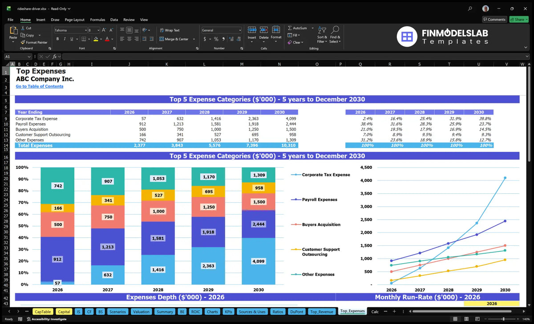
Task: Toggle Italic formatting
Action: pos(64,39)
